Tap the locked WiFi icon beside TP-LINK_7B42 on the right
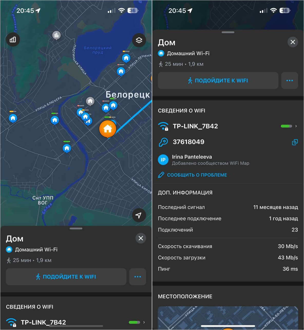Viewport: 304px width, 330px height. (163, 126)
